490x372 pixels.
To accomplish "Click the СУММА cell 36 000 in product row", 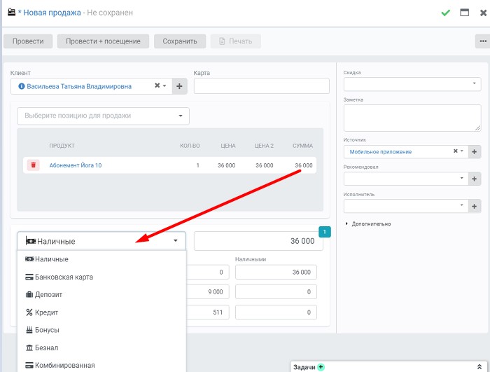I will (303, 165).
